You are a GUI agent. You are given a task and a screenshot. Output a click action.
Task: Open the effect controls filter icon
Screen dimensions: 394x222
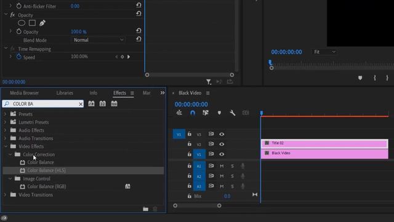(209, 82)
